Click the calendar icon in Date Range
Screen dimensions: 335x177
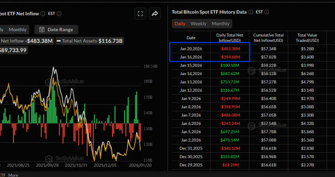(42, 29)
